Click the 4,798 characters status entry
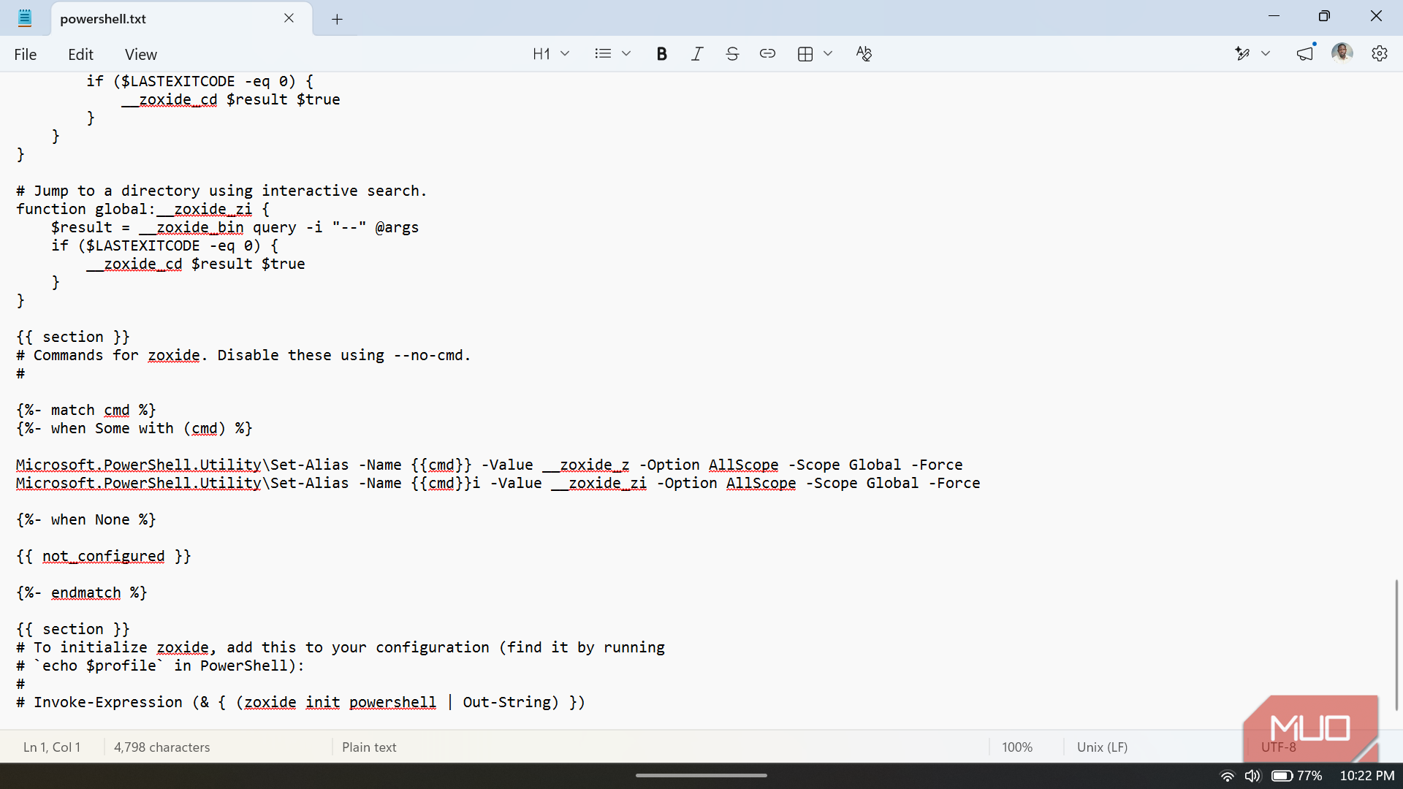This screenshot has width=1403, height=789. pos(162,747)
